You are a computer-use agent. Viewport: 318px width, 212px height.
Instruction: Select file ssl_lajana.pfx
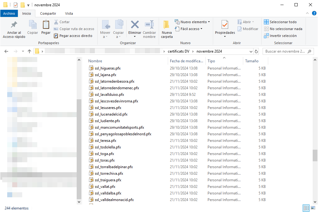105,75
